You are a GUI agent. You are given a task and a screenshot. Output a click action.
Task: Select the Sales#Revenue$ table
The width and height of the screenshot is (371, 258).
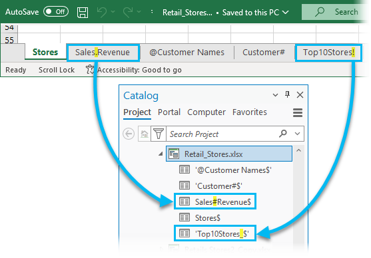coord(222,202)
